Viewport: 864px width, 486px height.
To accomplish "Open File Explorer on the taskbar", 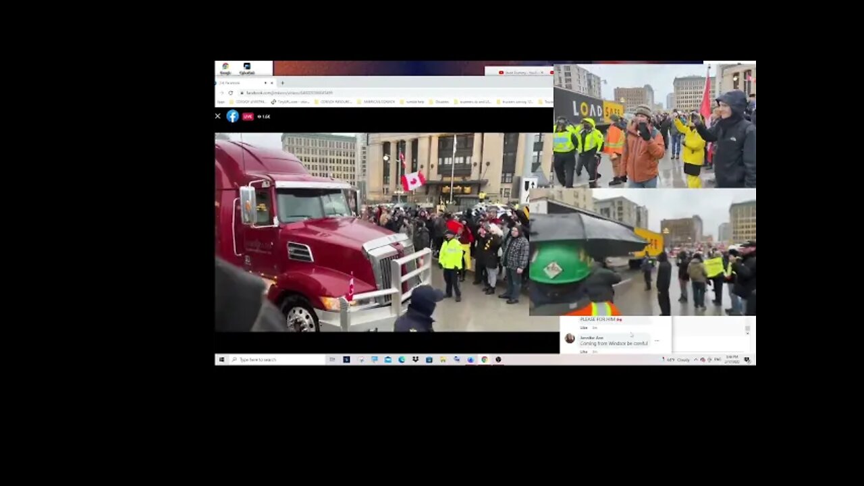I will tap(443, 360).
